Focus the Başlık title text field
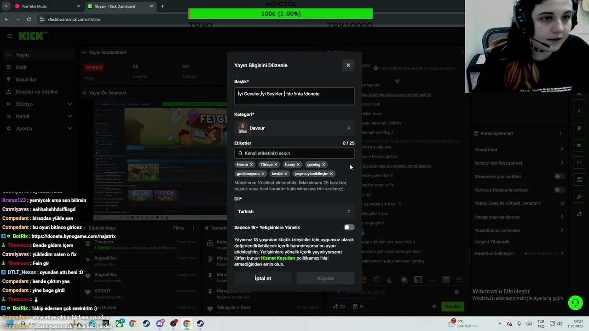 pos(294,96)
